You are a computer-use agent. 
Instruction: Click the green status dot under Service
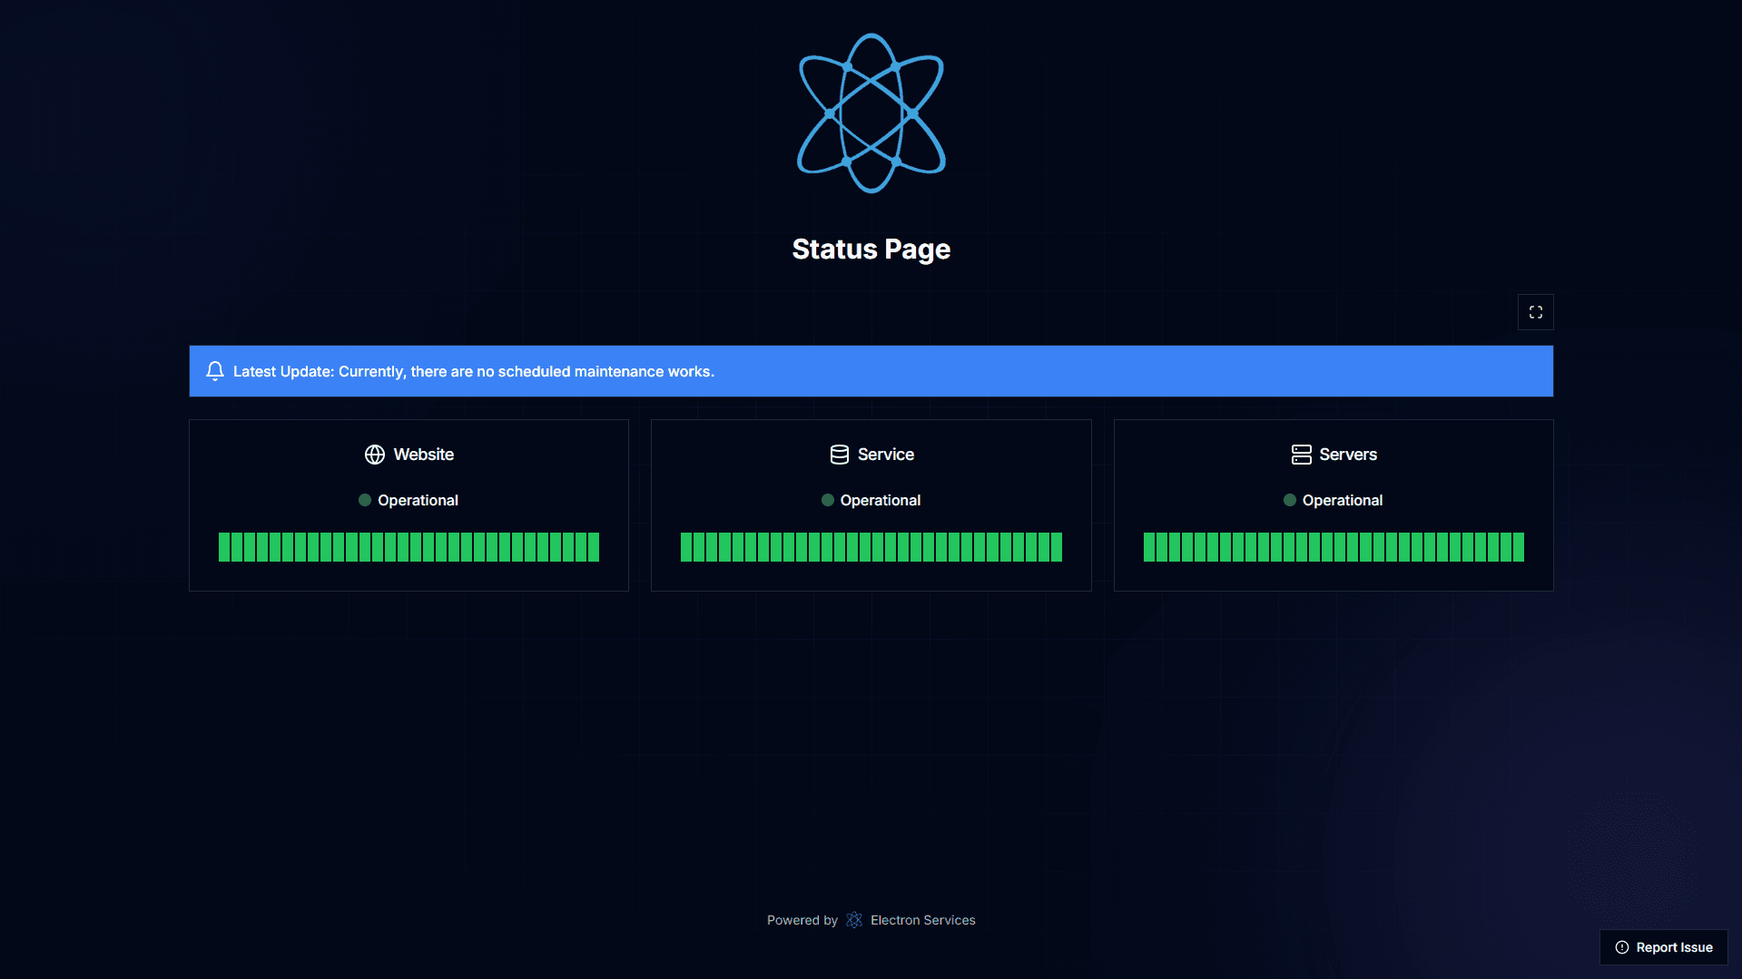click(828, 500)
